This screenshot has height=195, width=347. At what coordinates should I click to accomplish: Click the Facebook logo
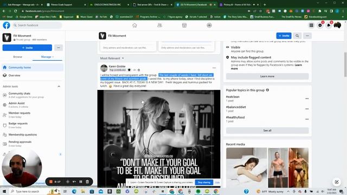pos(7,25)
